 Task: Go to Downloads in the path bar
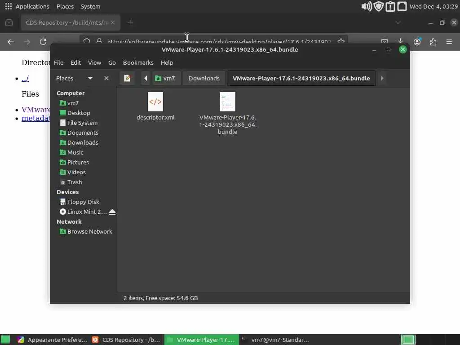point(204,78)
